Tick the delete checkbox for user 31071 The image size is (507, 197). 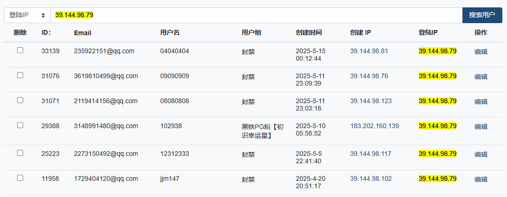pos(20,100)
